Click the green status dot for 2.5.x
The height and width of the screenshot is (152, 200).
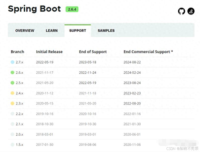click(12, 83)
